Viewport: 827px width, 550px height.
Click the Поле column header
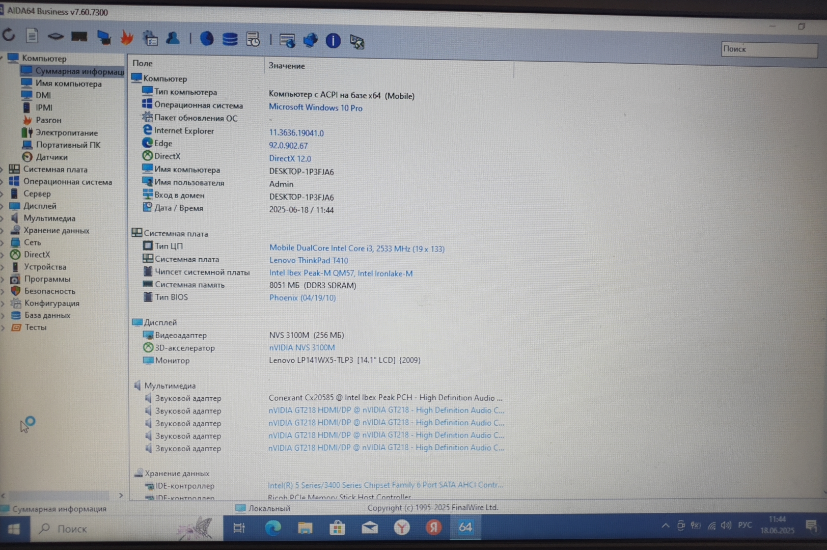pos(196,64)
